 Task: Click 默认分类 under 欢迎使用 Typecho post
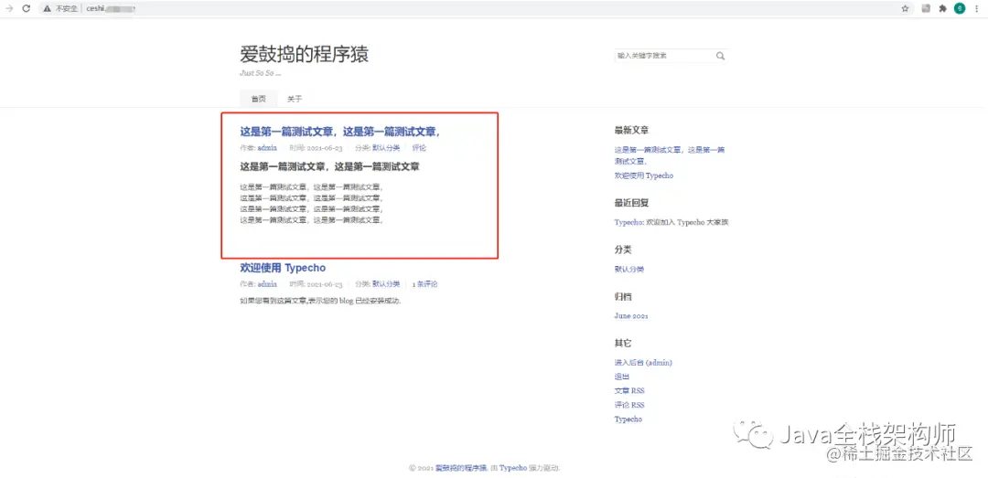386,284
